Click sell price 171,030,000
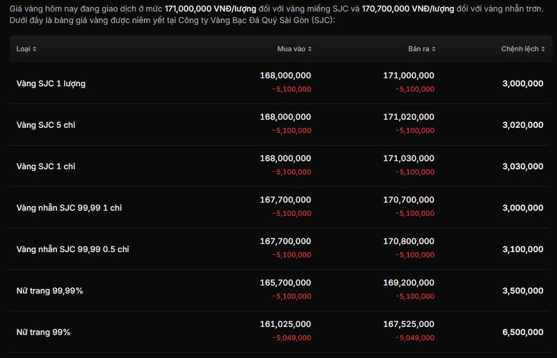Viewport: 557px width, 358px height. coord(408,158)
